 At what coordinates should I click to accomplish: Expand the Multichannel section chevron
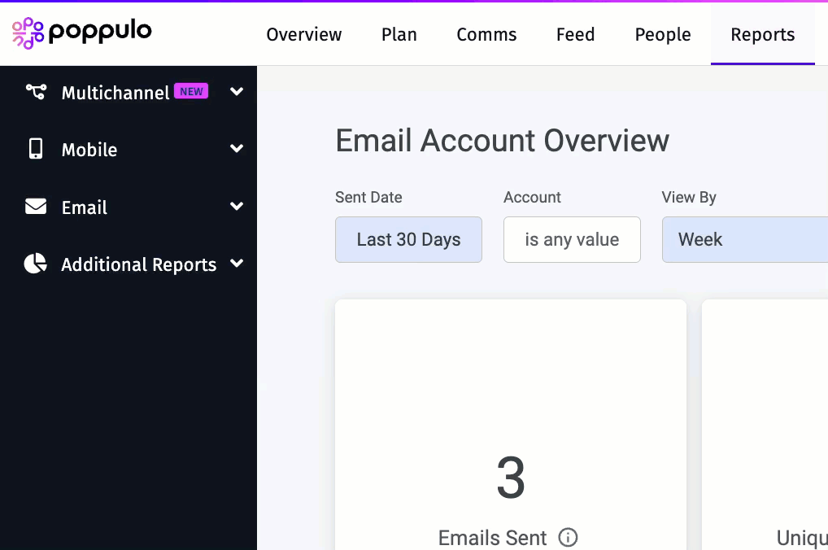[237, 91]
